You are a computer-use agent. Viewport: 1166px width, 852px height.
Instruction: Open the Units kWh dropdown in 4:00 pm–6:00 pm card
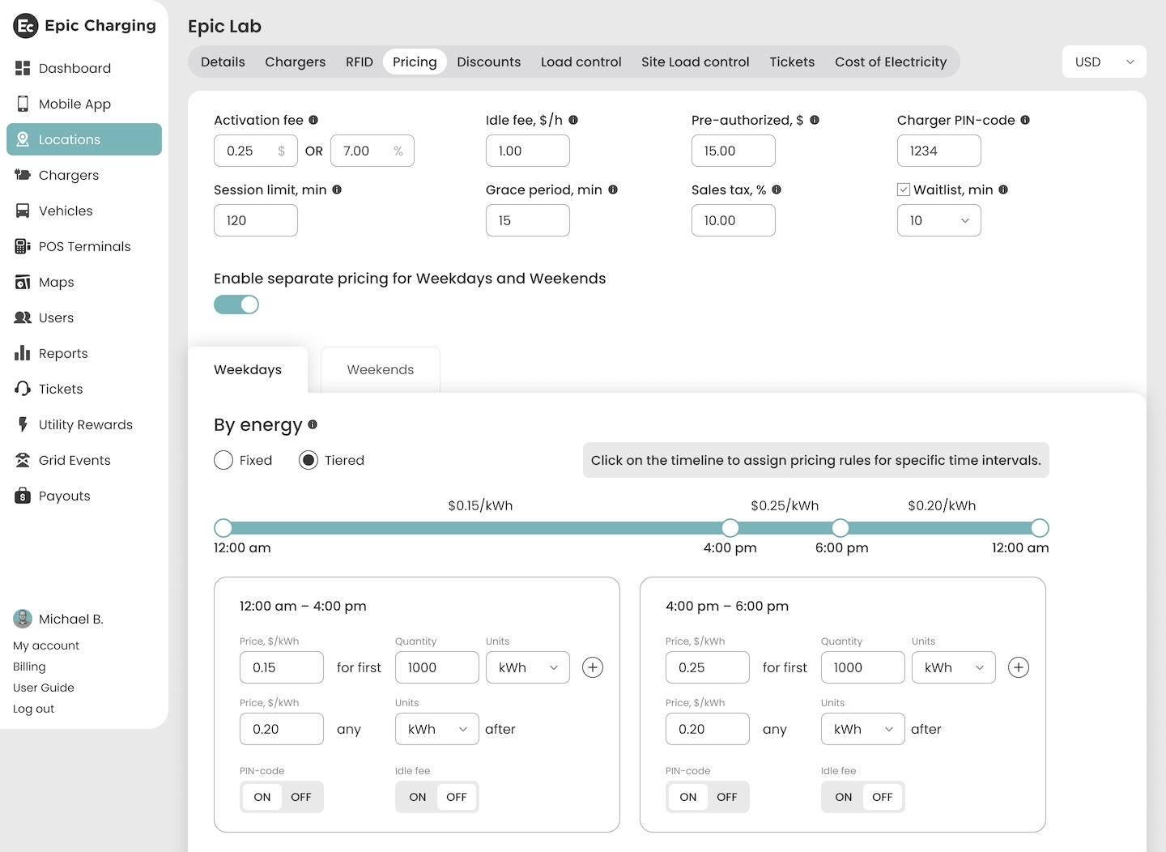[x=953, y=667]
